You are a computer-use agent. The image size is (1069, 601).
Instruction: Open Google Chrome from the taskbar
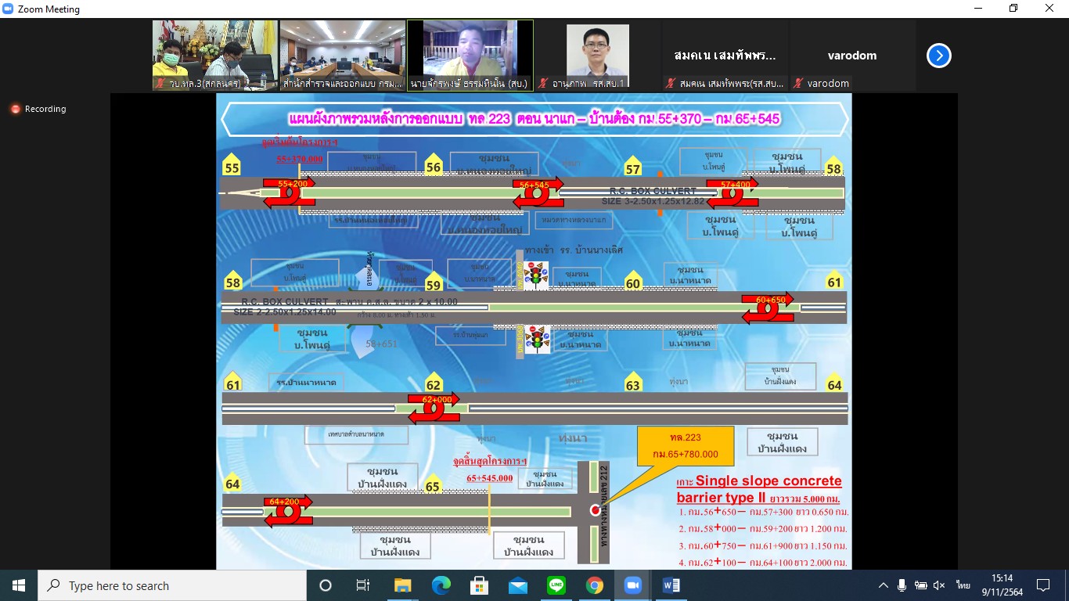tap(595, 585)
